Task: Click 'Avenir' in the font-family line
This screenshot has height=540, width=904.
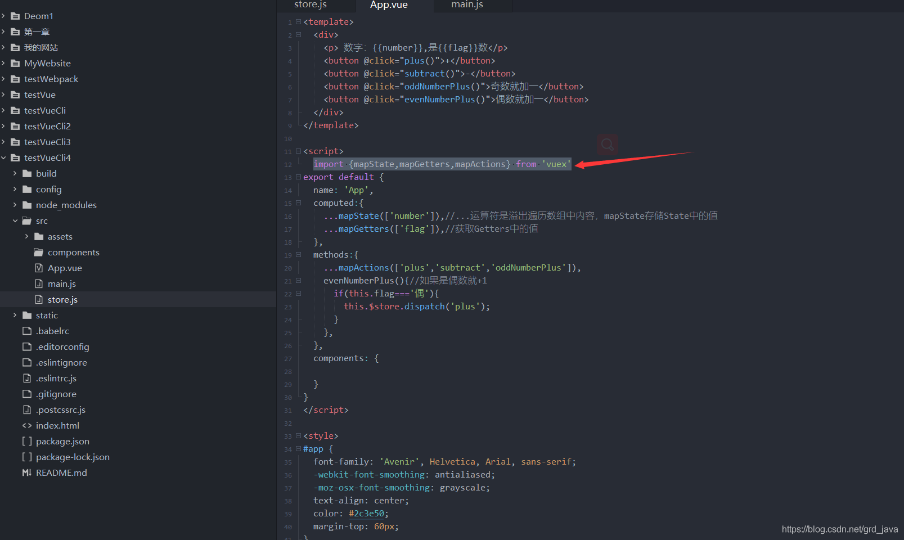Action: tap(399, 462)
